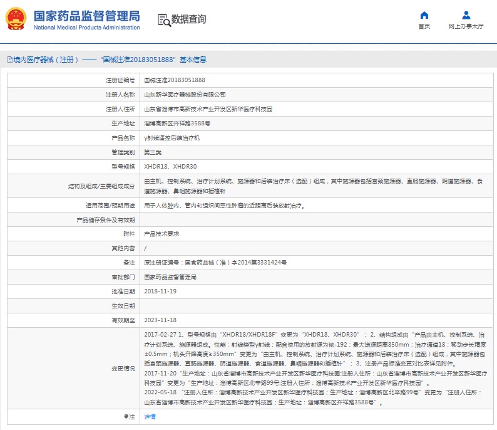Click 备注 row label
Viewport: 497px width, 430px height.
point(129,263)
